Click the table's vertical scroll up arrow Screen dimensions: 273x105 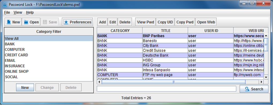[266, 36]
